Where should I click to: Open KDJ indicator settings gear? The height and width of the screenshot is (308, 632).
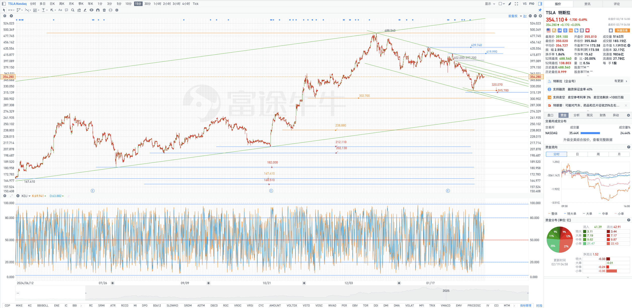point(5,196)
